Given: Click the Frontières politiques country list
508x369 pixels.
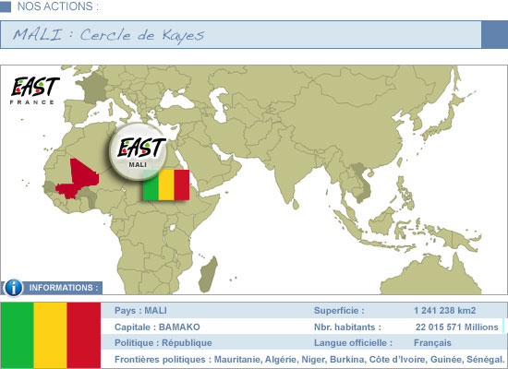Looking at the screenshot, I should tap(359, 359).
